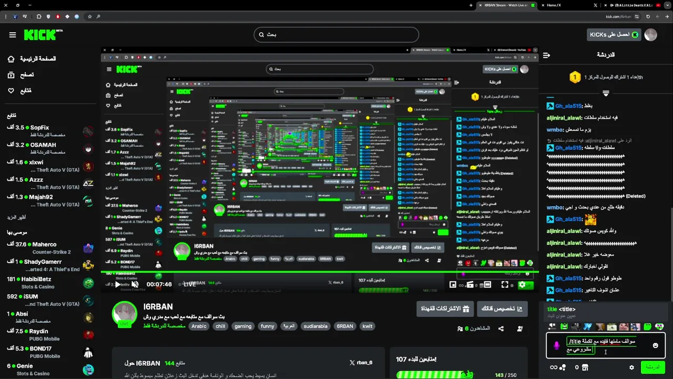The width and height of the screenshot is (673, 379).
Task: Click the search field labeled بحث
Action: (x=336, y=35)
